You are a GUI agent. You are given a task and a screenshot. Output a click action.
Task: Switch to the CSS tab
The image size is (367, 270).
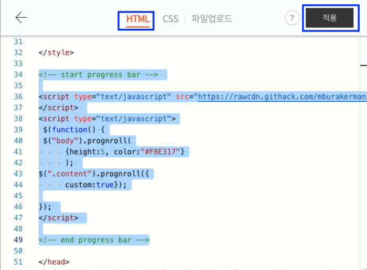click(x=170, y=19)
